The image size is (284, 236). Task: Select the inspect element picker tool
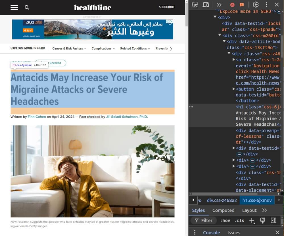[195, 5]
